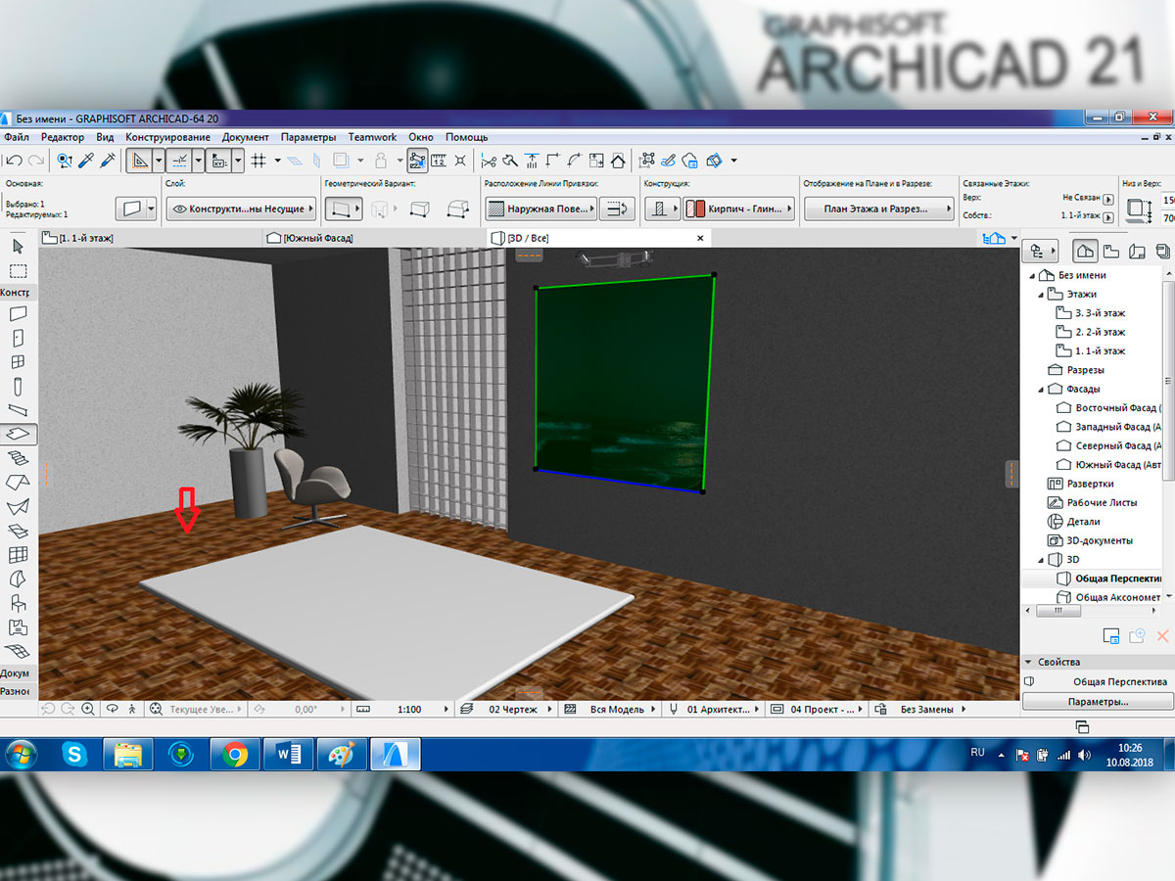
Task: Select the Roof tool
Action: pyautogui.click(x=18, y=482)
